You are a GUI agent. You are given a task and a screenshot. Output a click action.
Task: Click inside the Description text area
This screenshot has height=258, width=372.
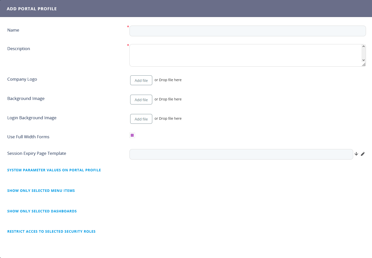[245, 55]
